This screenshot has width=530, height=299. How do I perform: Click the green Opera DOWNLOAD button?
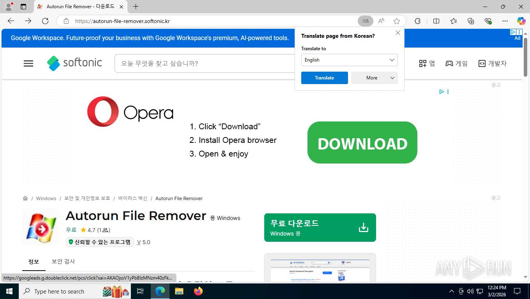pos(362,142)
